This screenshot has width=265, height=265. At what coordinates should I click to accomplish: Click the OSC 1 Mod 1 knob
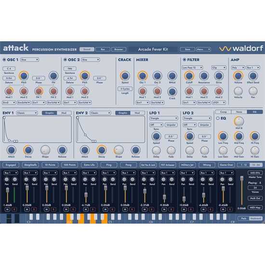[9, 91]
